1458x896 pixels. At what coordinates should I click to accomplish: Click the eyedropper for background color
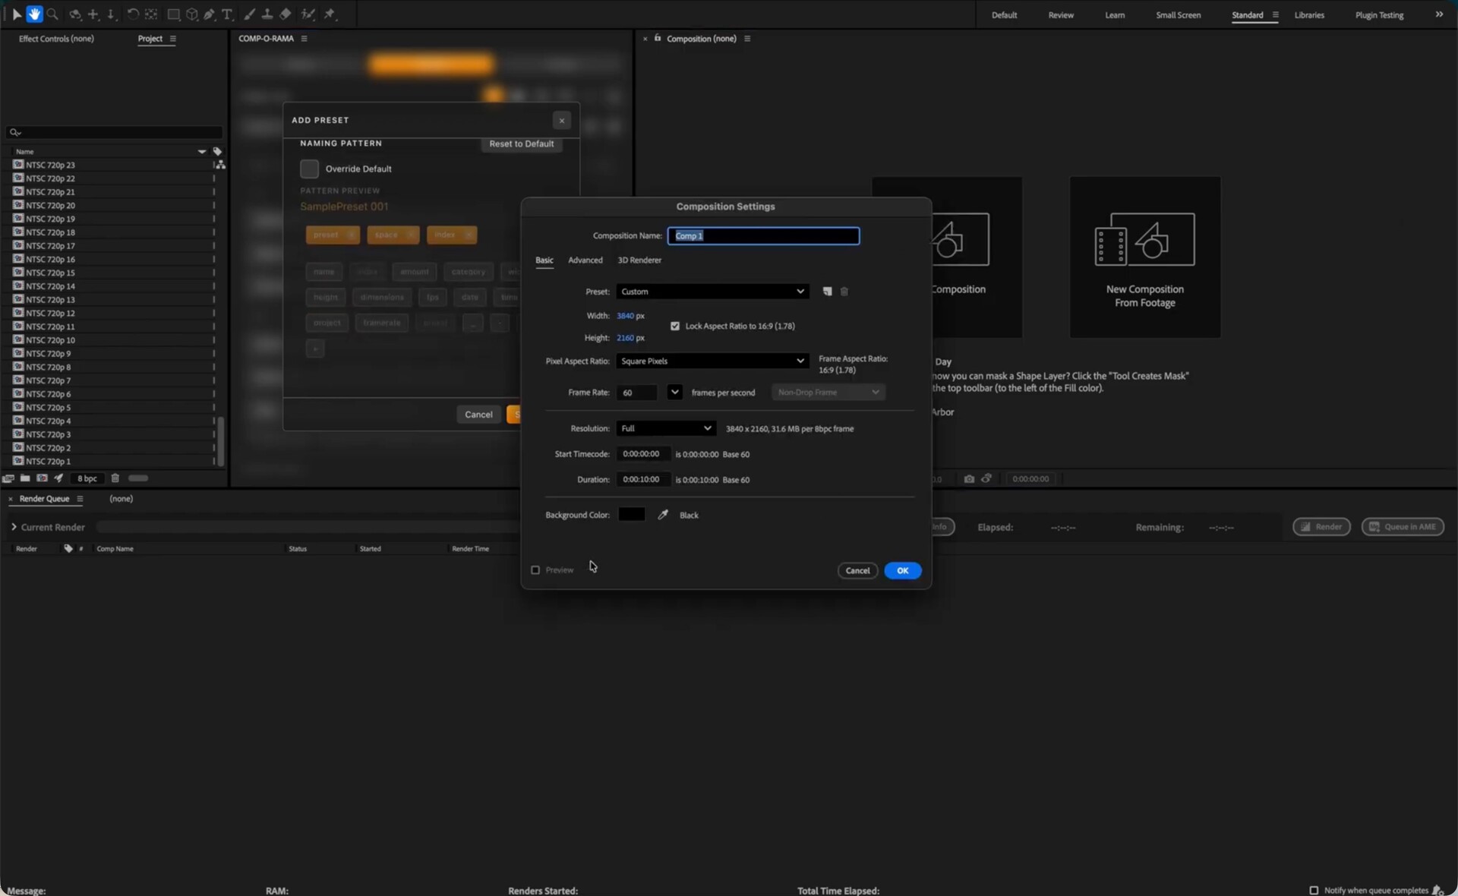[x=663, y=515]
